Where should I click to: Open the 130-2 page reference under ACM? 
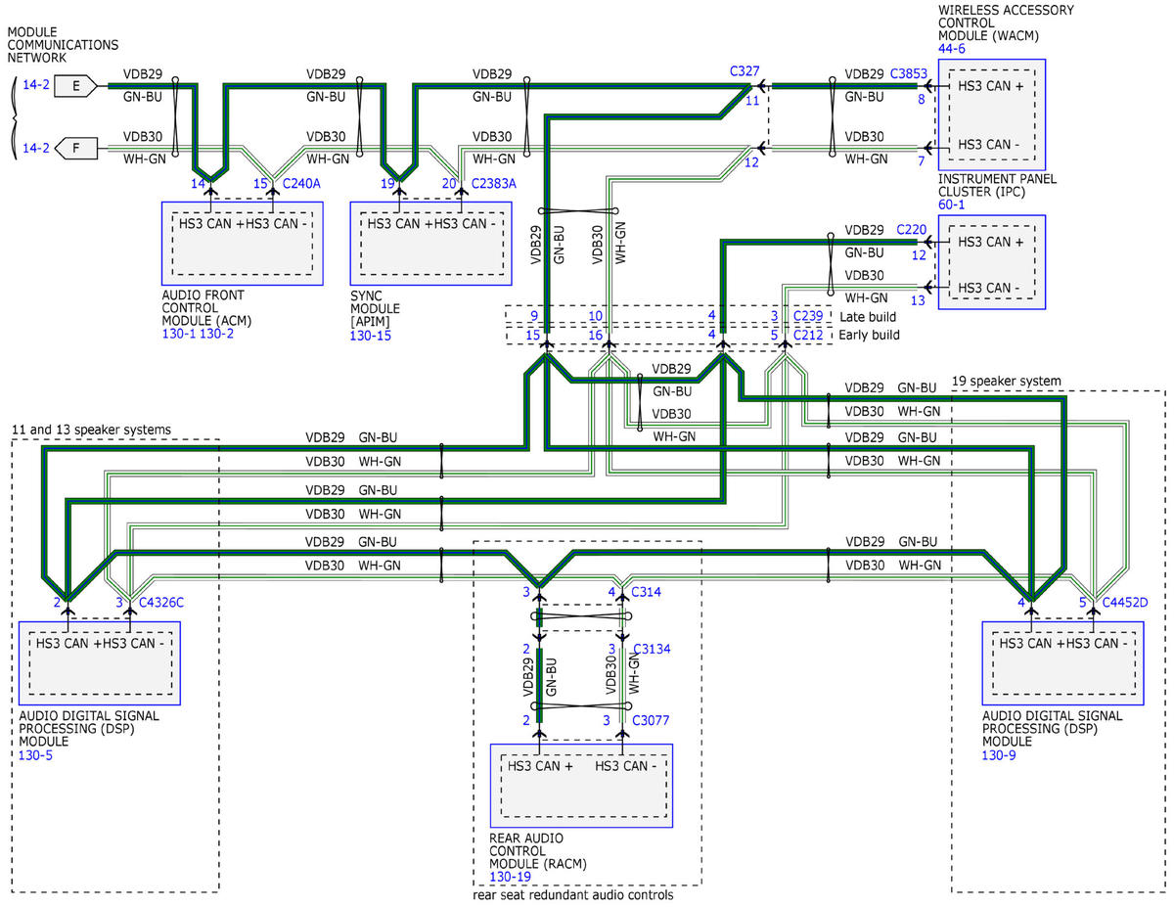coord(217,335)
